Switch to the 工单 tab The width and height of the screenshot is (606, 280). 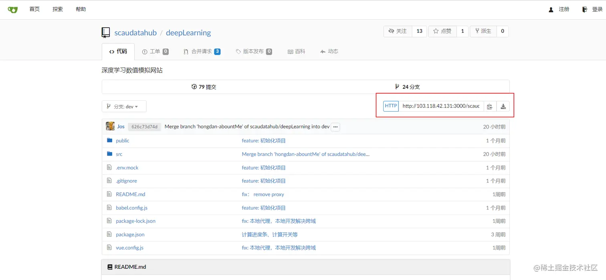click(x=155, y=52)
